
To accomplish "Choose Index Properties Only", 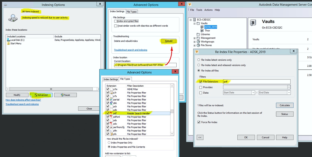I will coord(109,142).
